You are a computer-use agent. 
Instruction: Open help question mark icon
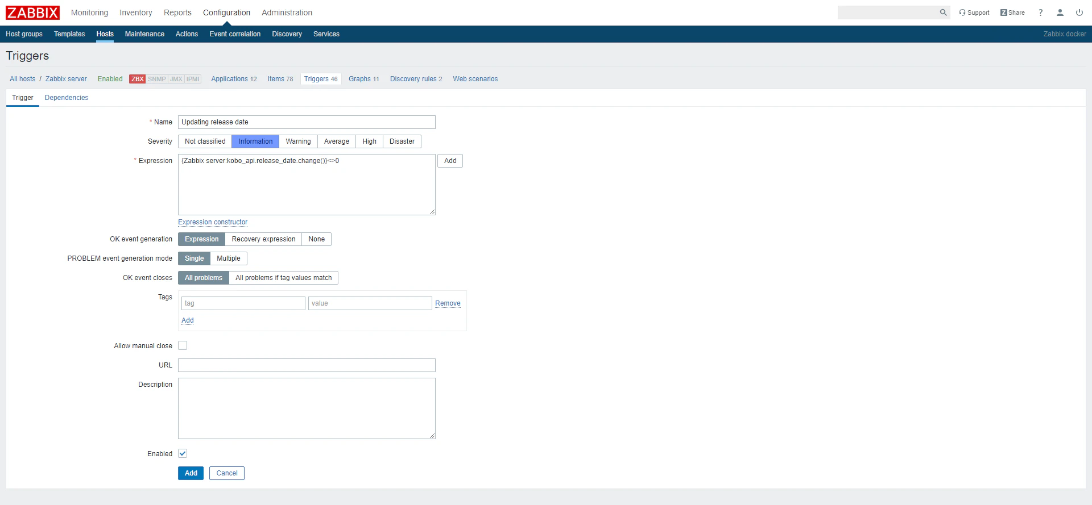point(1041,12)
